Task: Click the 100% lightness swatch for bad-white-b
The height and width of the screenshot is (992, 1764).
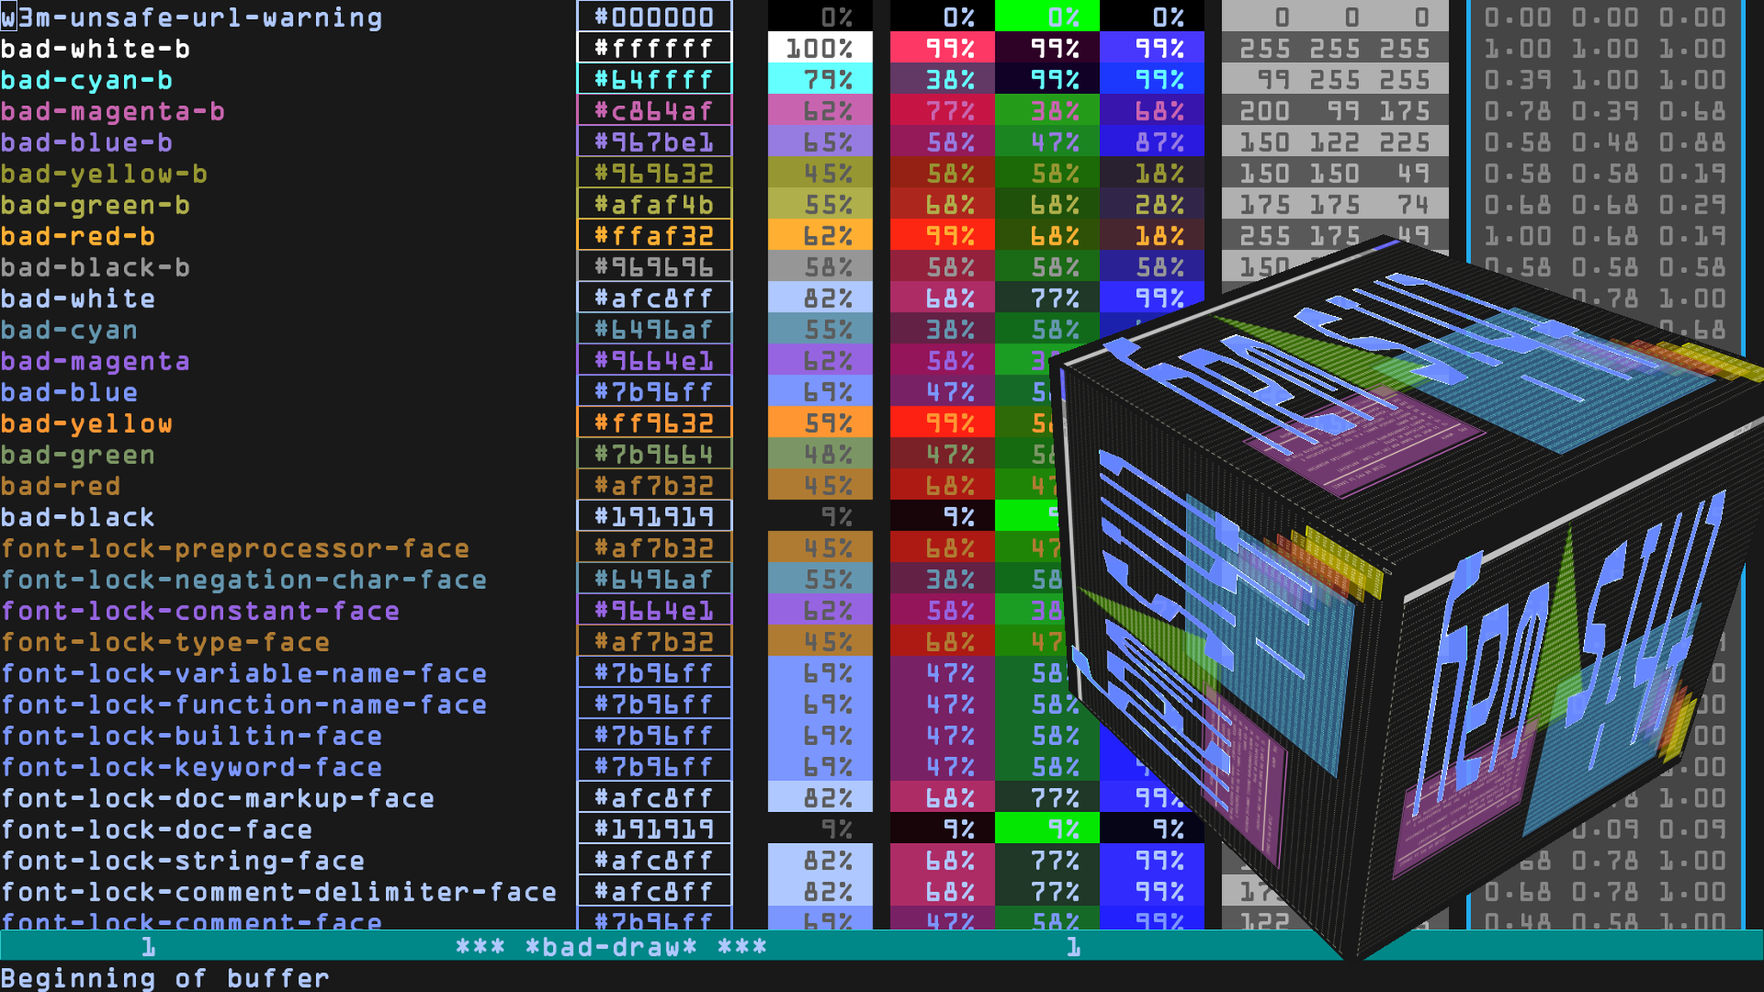Action: pos(819,48)
